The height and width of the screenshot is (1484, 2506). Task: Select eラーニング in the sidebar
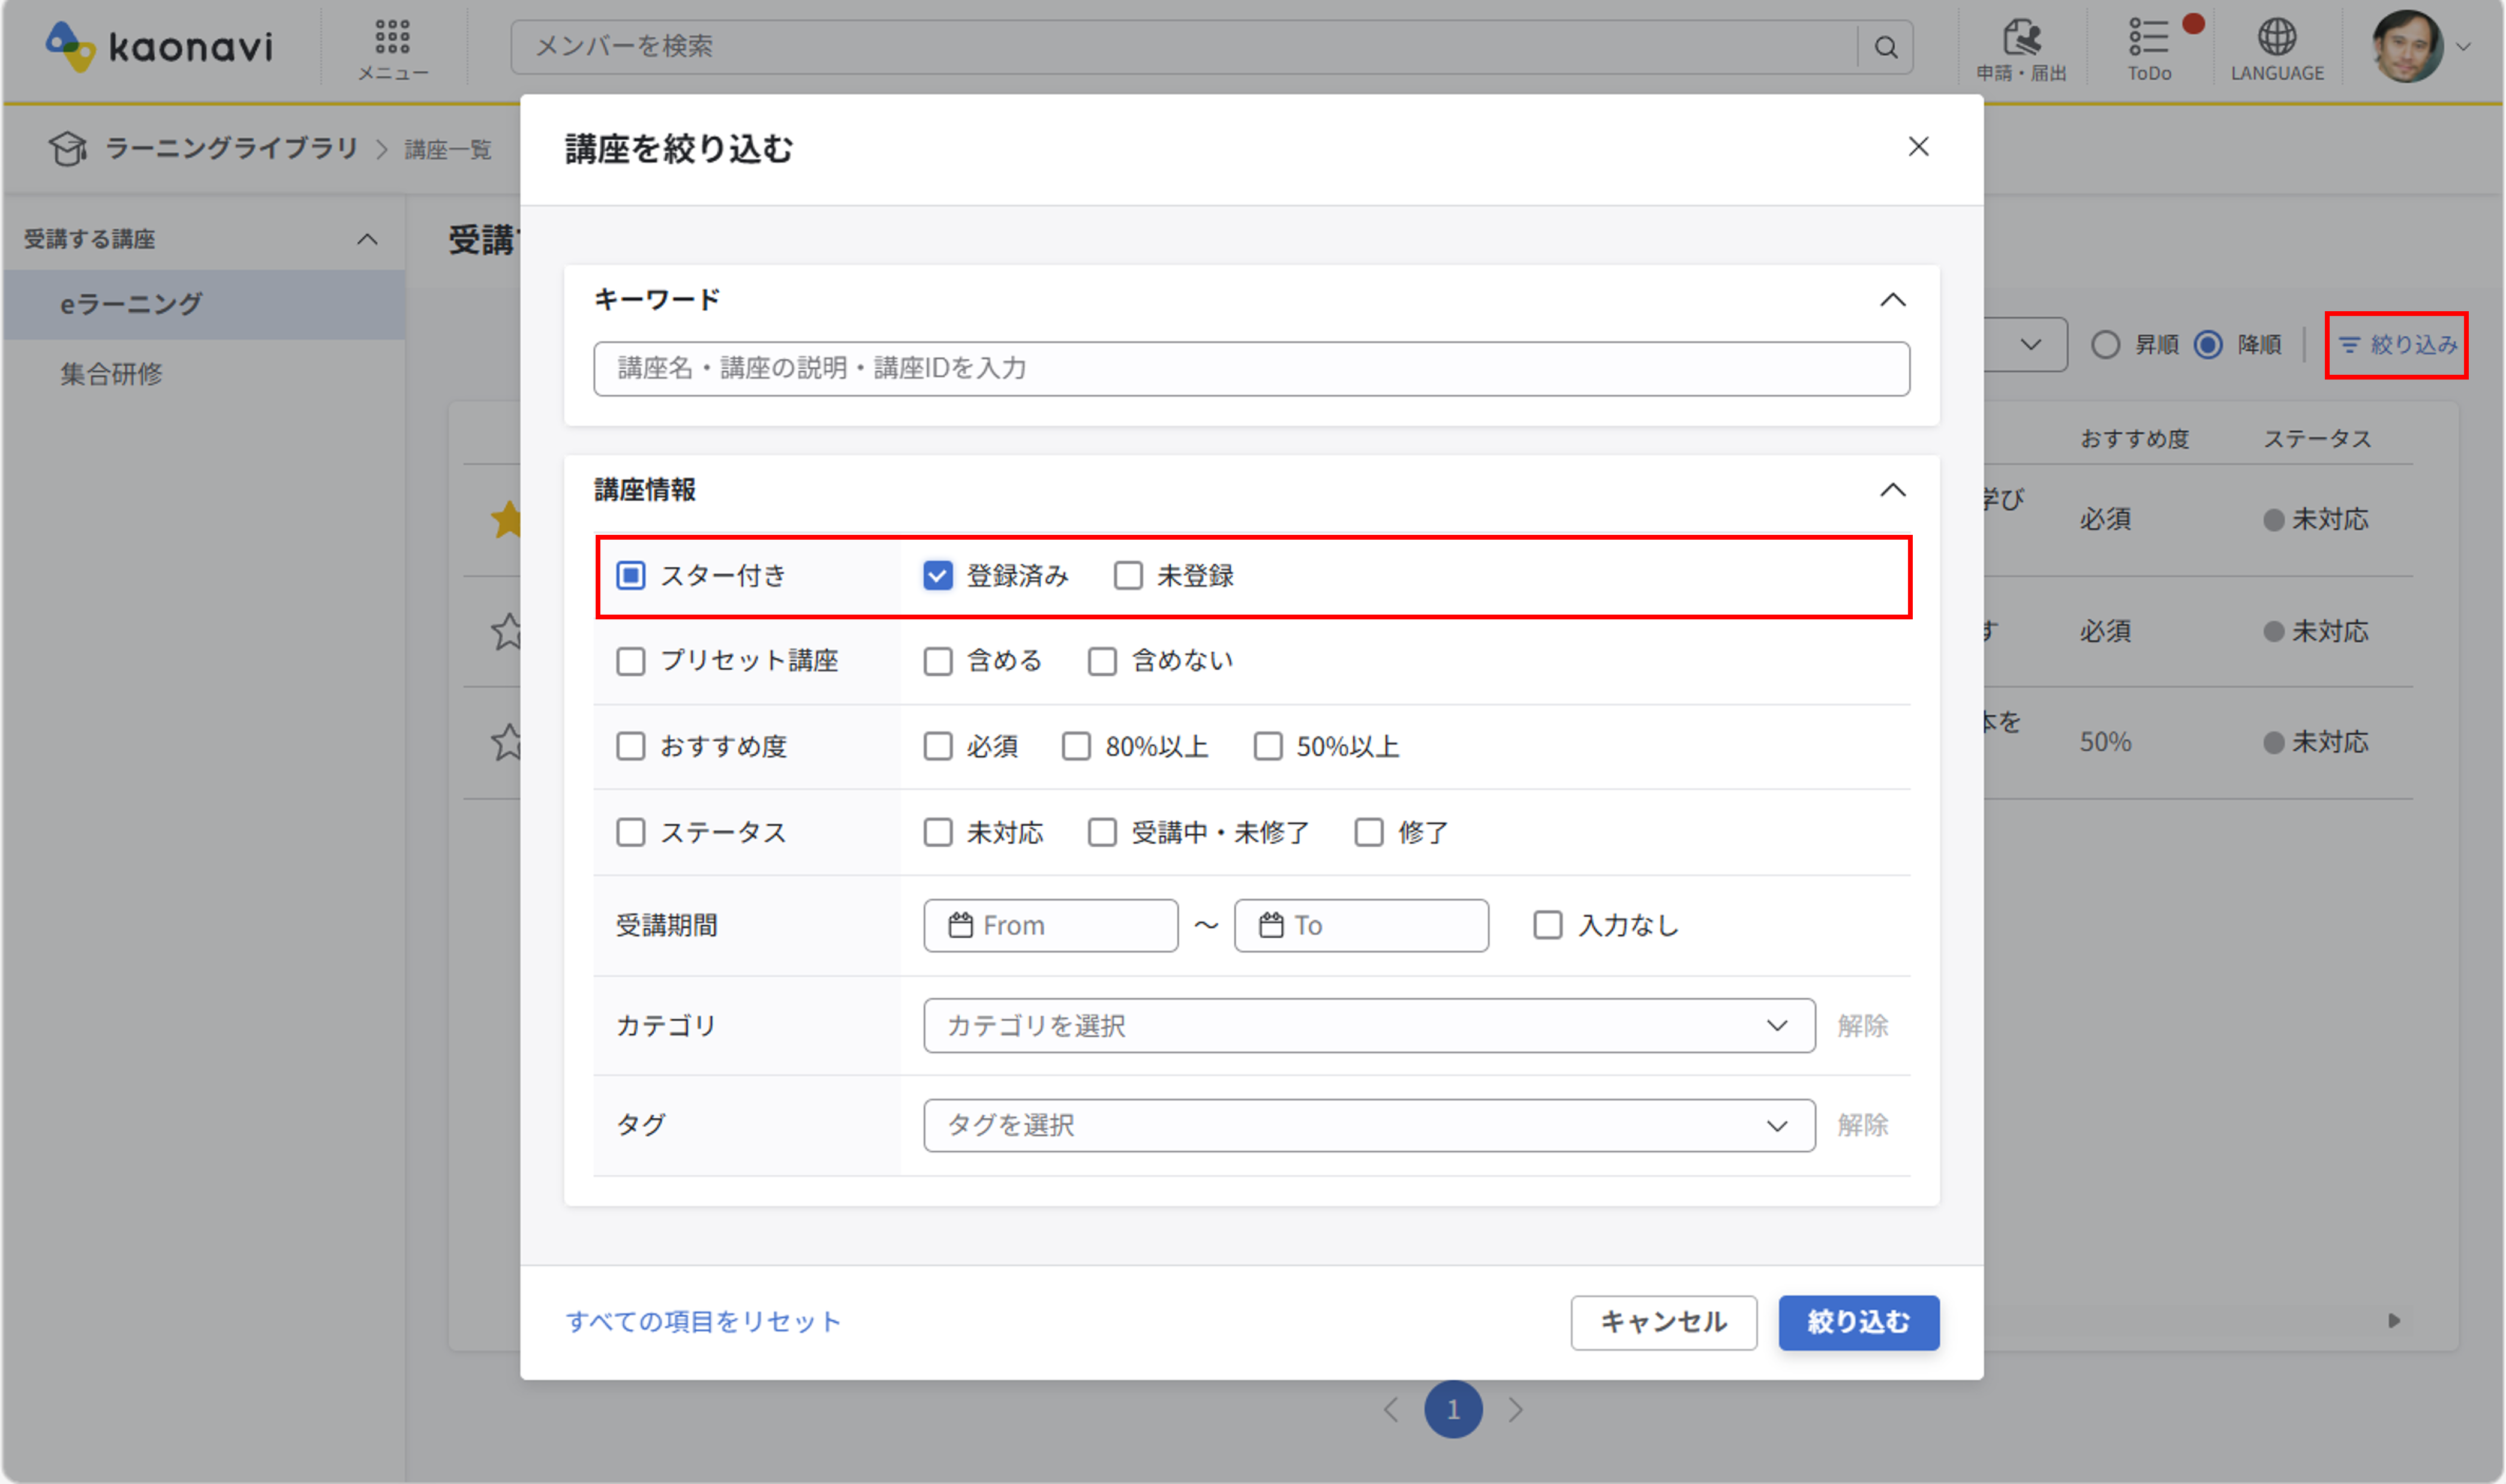pos(204,304)
